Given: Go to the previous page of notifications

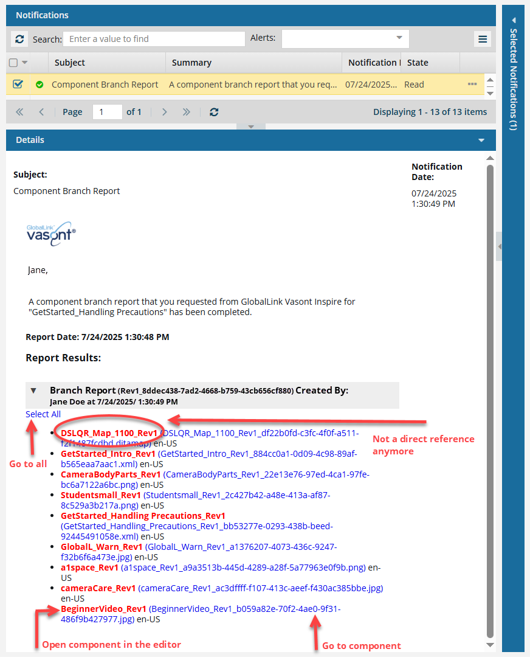Looking at the screenshot, I should coord(41,112).
